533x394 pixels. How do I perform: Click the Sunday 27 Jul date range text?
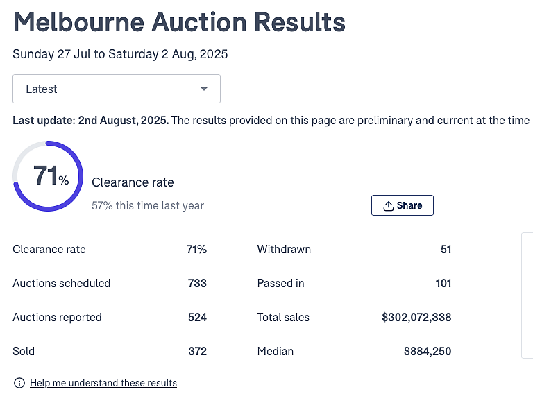[120, 54]
